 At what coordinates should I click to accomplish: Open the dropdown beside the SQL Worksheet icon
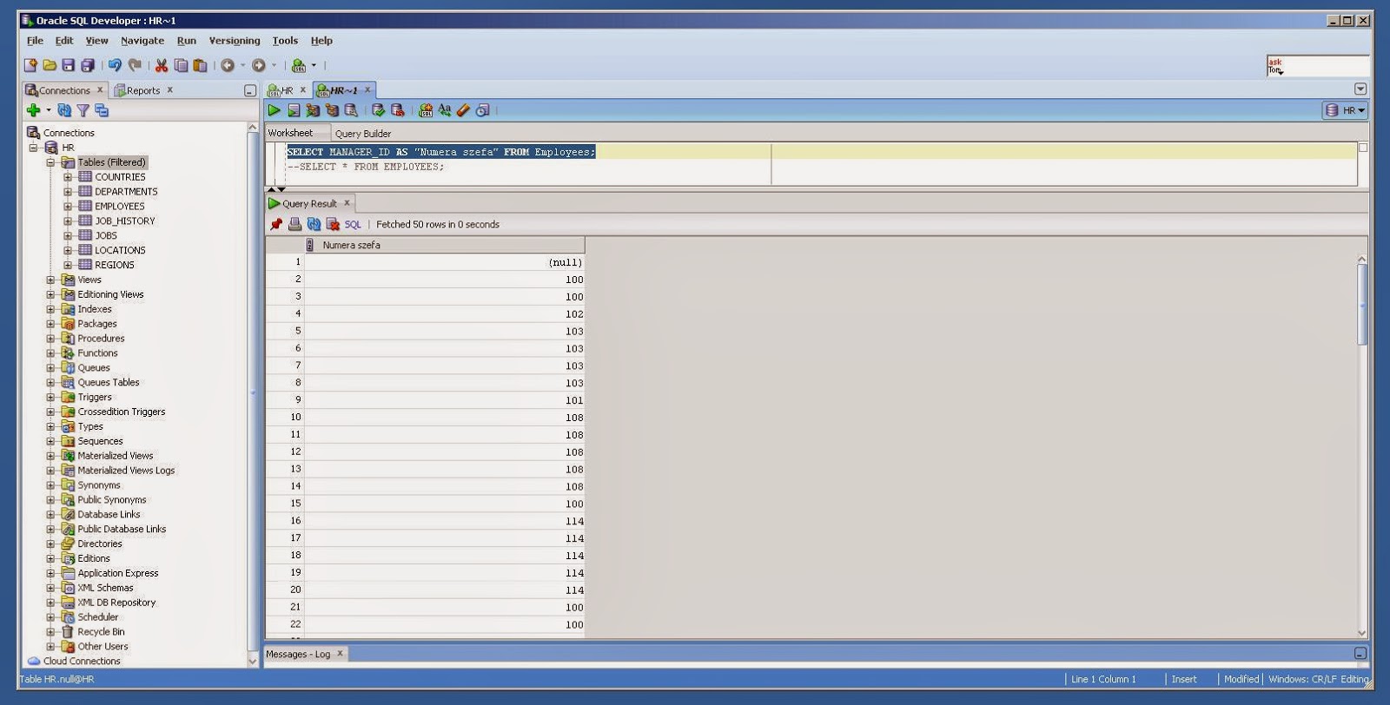click(314, 65)
